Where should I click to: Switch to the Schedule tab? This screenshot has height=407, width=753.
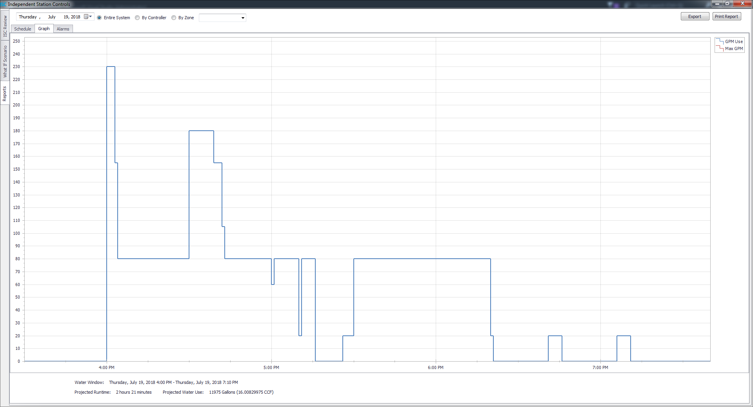(x=23, y=29)
